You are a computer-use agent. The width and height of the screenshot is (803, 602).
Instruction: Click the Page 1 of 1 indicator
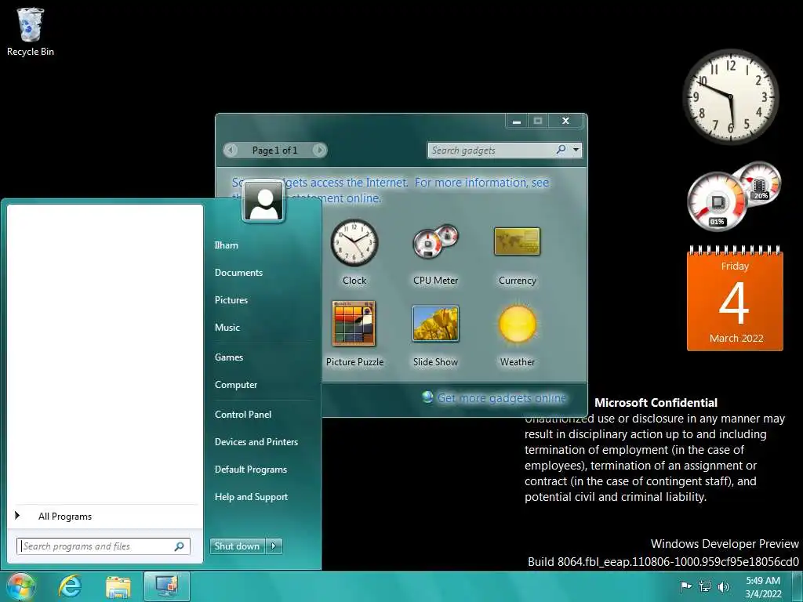274,150
